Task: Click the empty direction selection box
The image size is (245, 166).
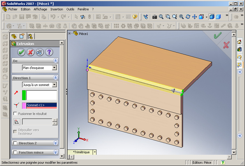Action: (x=42, y=95)
